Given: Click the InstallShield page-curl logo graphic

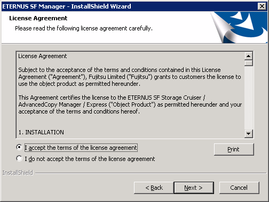Looking at the screenshot, I should point(239,27).
